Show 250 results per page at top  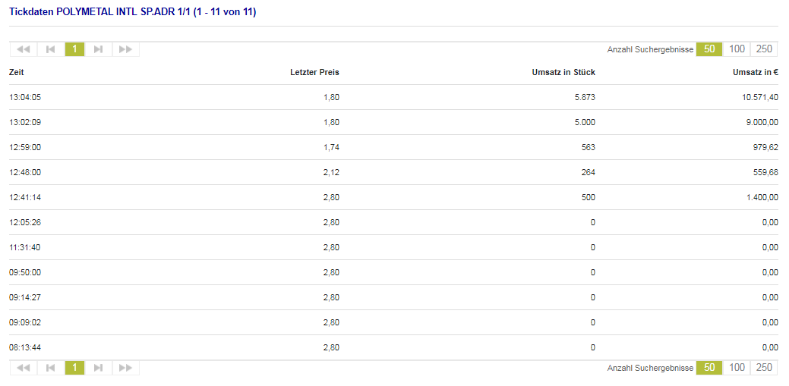pos(764,49)
